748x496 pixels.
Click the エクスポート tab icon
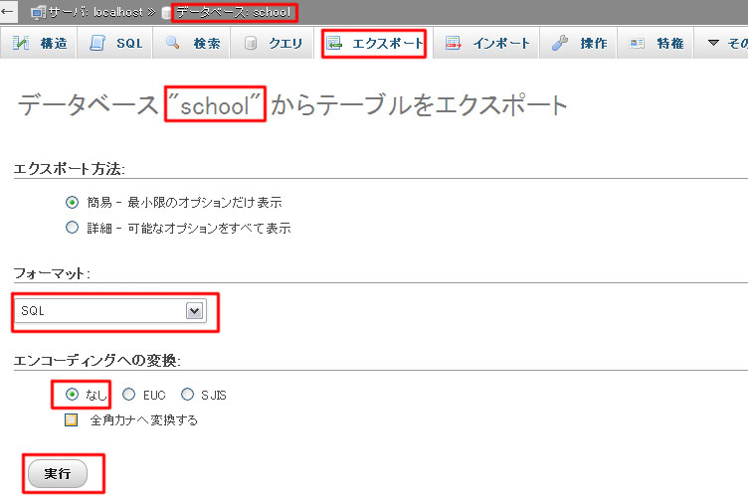(334, 43)
